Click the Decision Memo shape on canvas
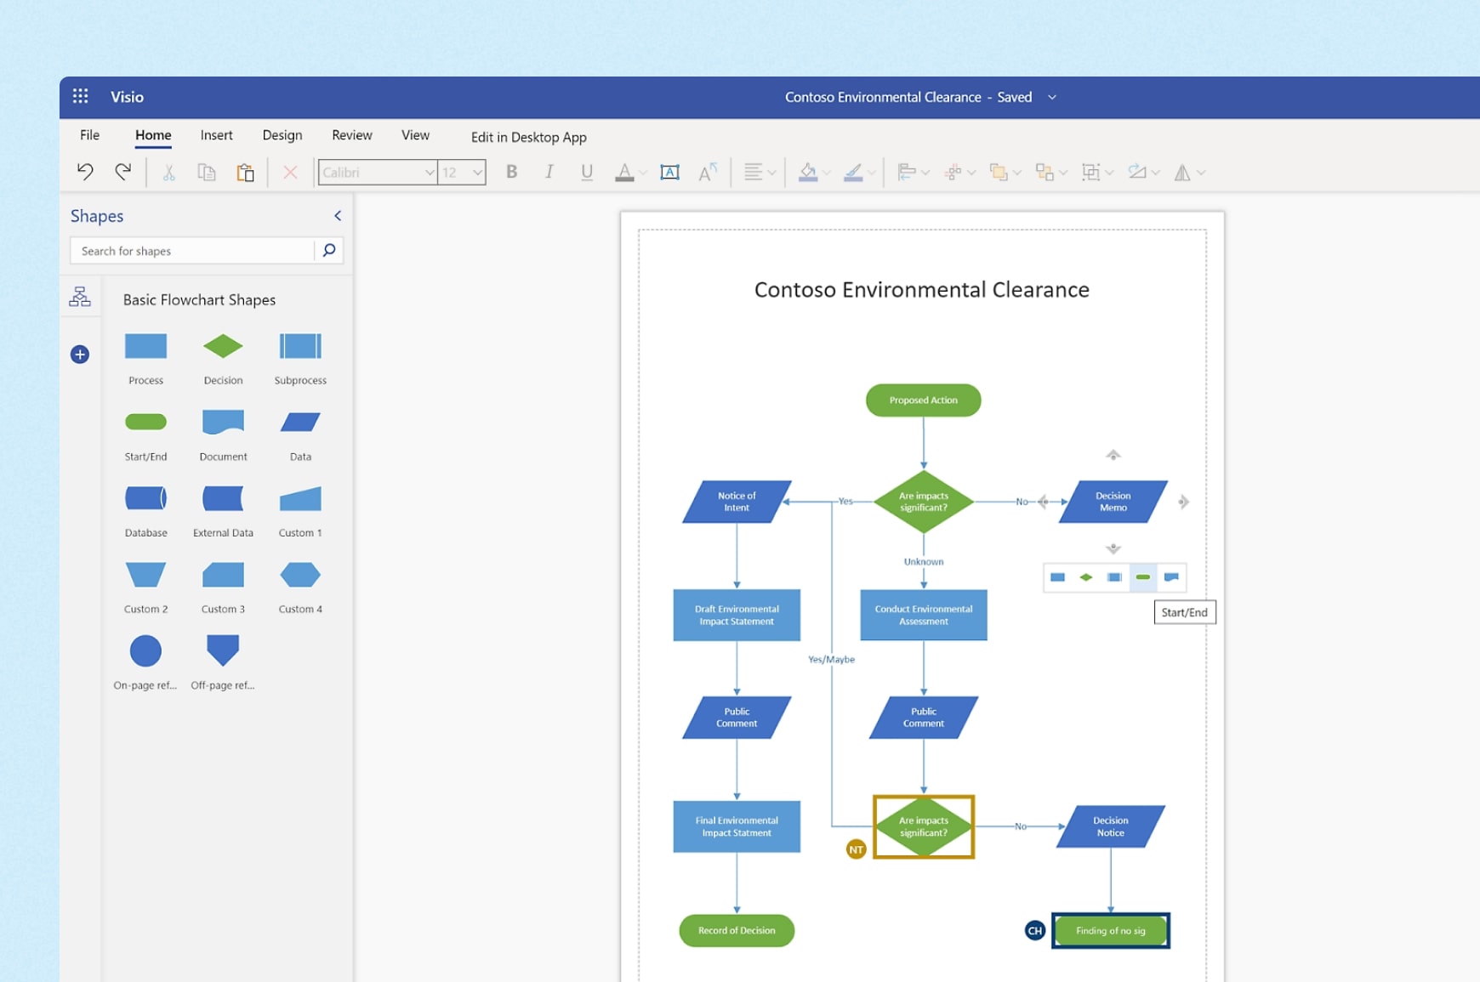Image resolution: width=1480 pixels, height=982 pixels. [1113, 502]
